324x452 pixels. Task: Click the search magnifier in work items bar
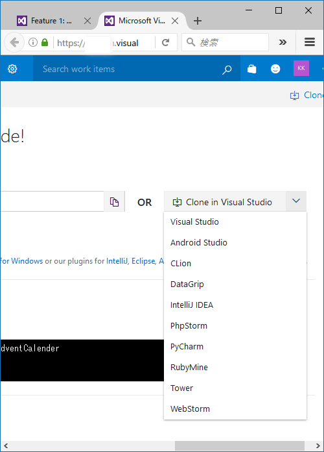click(x=227, y=69)
